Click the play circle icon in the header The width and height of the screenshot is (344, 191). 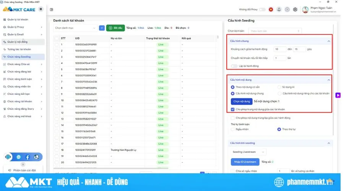click(x=287, y=10)
